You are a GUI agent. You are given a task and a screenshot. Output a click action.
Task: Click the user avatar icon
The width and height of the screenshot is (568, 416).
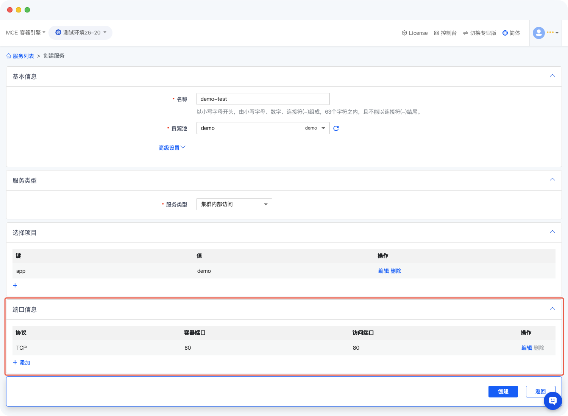(x=538, y=33)
